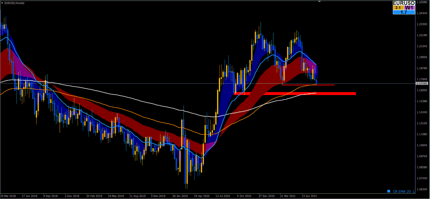
Task: Click the chart shift triangle at top edge
Action: (x=319, y=1)
